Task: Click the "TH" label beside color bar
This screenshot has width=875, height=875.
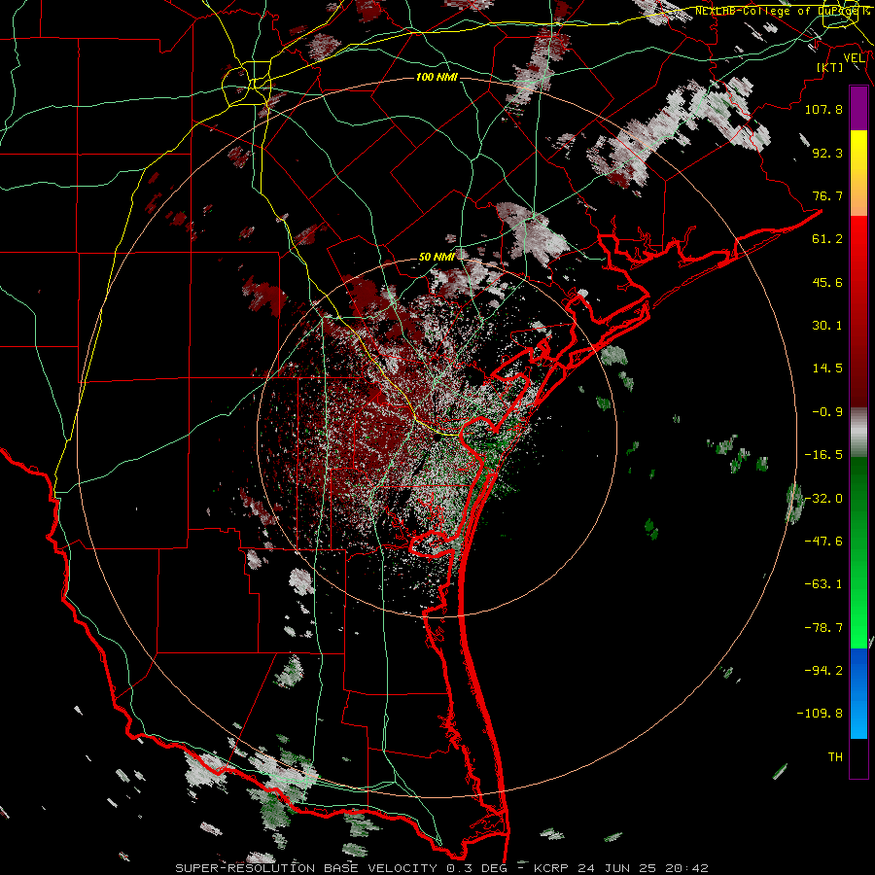Action: [x=835, y=757]
